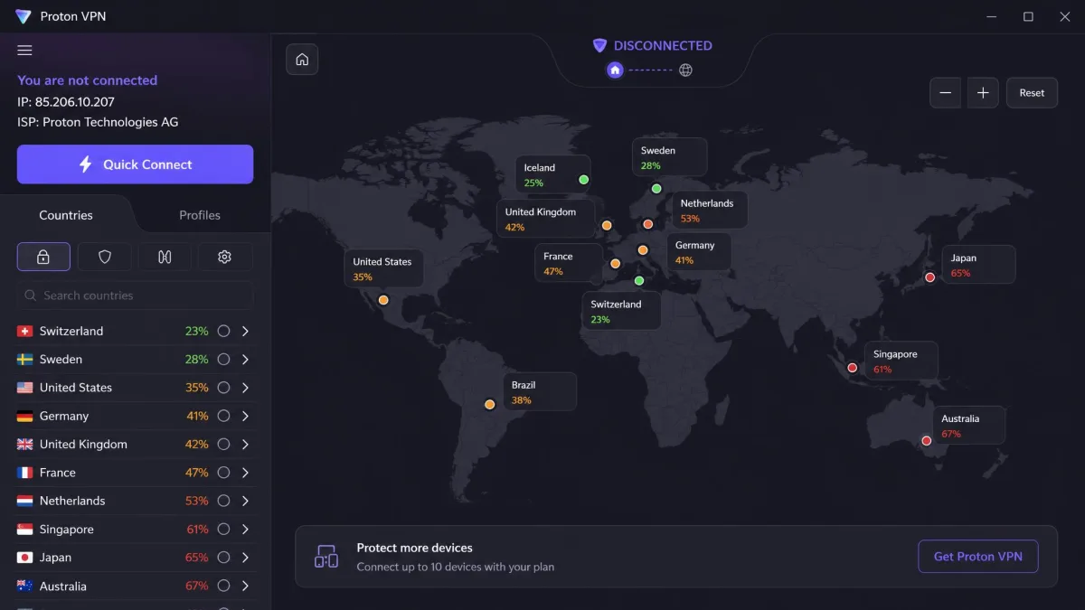Click the Singapore 61% map label
1085x610 pixels.
pos(901,361)
